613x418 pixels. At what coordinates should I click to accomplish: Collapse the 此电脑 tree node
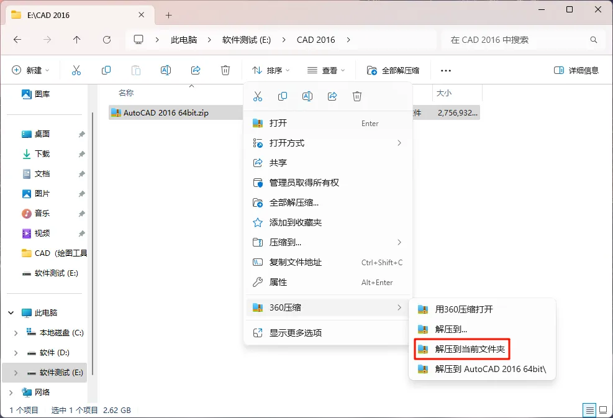click(11, 313)
